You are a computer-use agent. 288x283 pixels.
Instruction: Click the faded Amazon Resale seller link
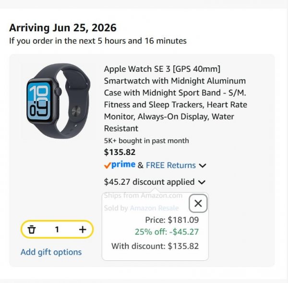[154, 208]
